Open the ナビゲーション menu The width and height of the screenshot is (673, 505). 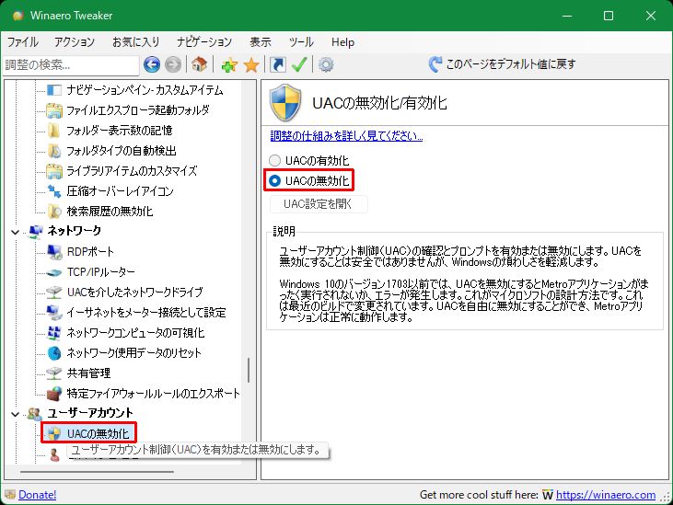[x=204, y=42]
